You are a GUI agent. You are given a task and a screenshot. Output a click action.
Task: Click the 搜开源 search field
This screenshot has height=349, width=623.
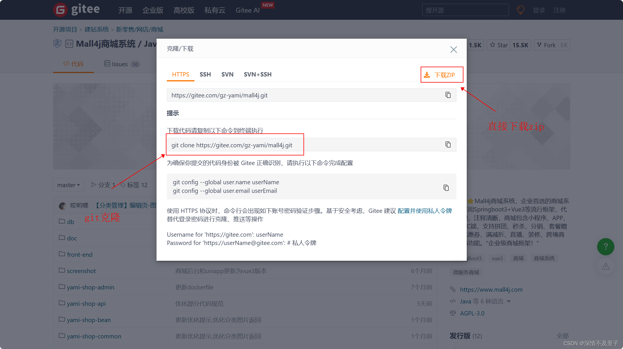click(465, 10)
